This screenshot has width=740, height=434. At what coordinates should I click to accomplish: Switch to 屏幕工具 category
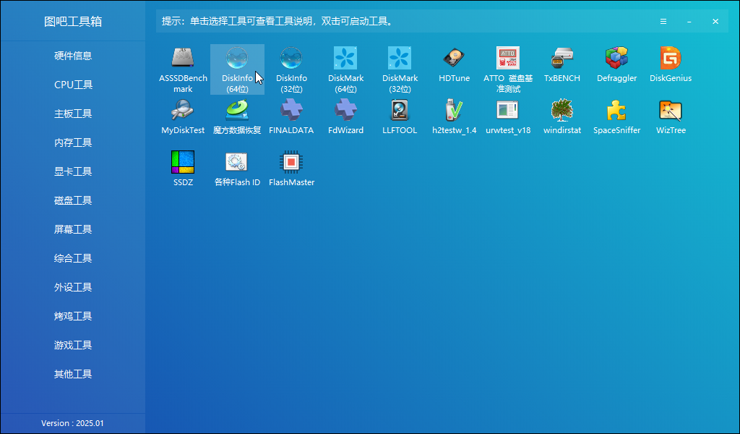73,229
